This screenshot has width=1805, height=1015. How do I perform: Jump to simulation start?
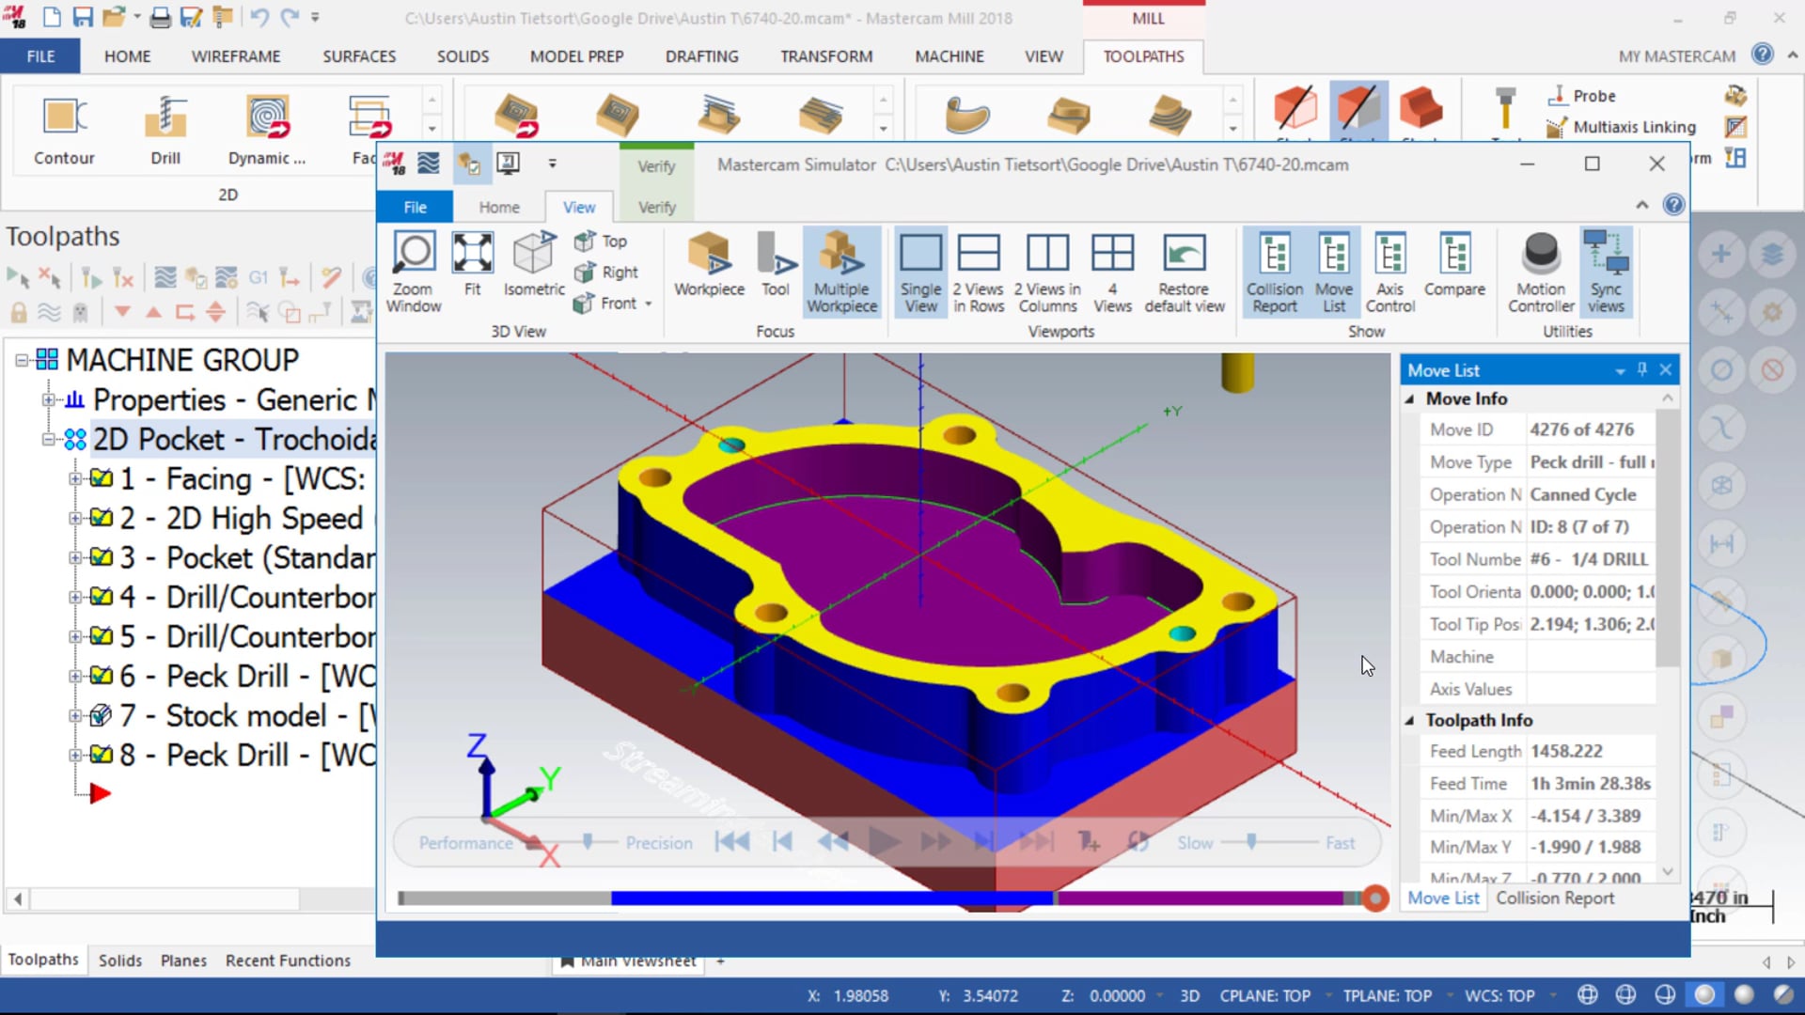(731, 842)
